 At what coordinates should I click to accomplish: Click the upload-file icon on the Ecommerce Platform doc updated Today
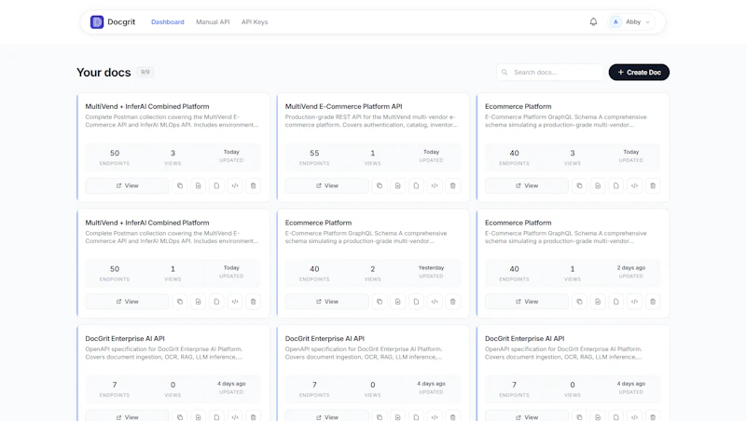(598, 185)
